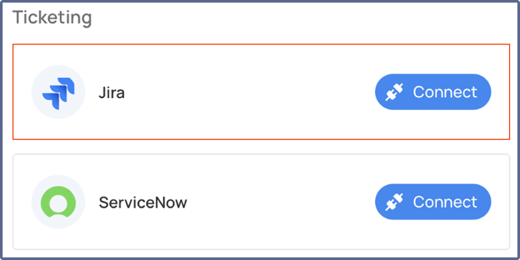520x260 pixels.
Task: Connect the ServiceNow integration
Action: [x=433, y=202]
